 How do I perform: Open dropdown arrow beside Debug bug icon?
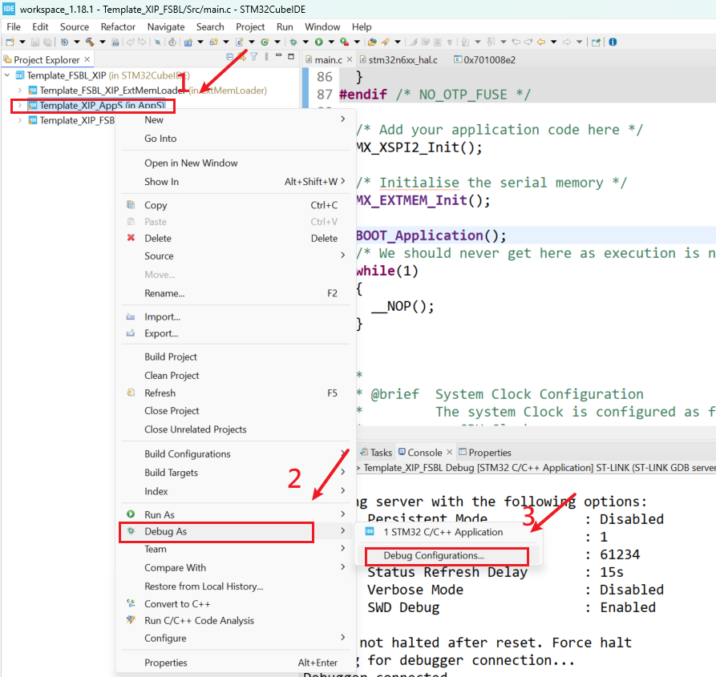[305, 42]
